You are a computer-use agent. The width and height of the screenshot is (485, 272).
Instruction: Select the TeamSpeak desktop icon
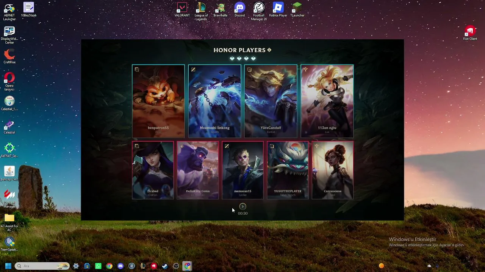click(9, 244)
